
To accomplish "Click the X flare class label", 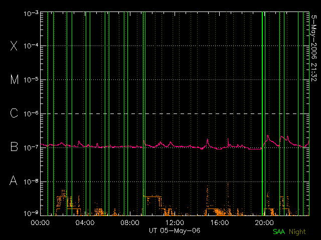I will pyautogui.click(x=14, y=45).
